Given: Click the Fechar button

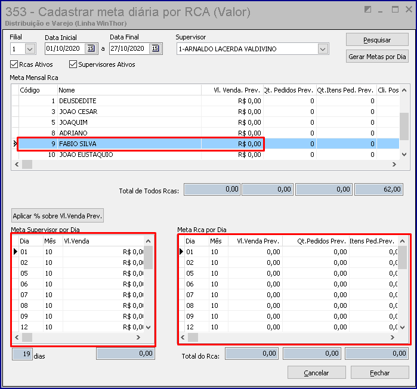Looking at the screenshot, I should click(379, 373).
